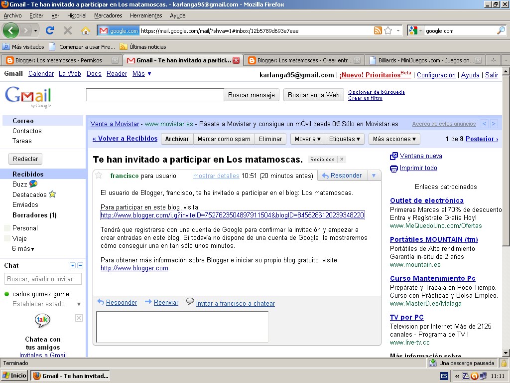Open the Home page icon
510x383 pixels.
tap(86, 30)
